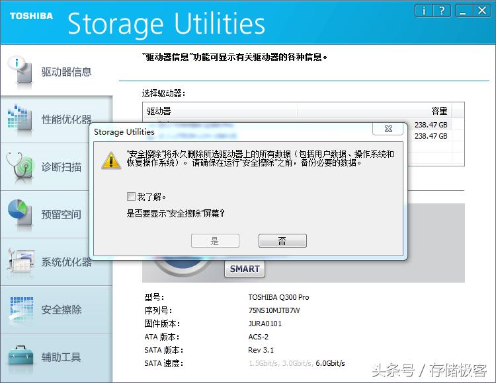Image resolution: width=496 pixels, height=383 pixels.
Task: Close the Storage Utilities warning dialog
Action: [x=387, y=129]
